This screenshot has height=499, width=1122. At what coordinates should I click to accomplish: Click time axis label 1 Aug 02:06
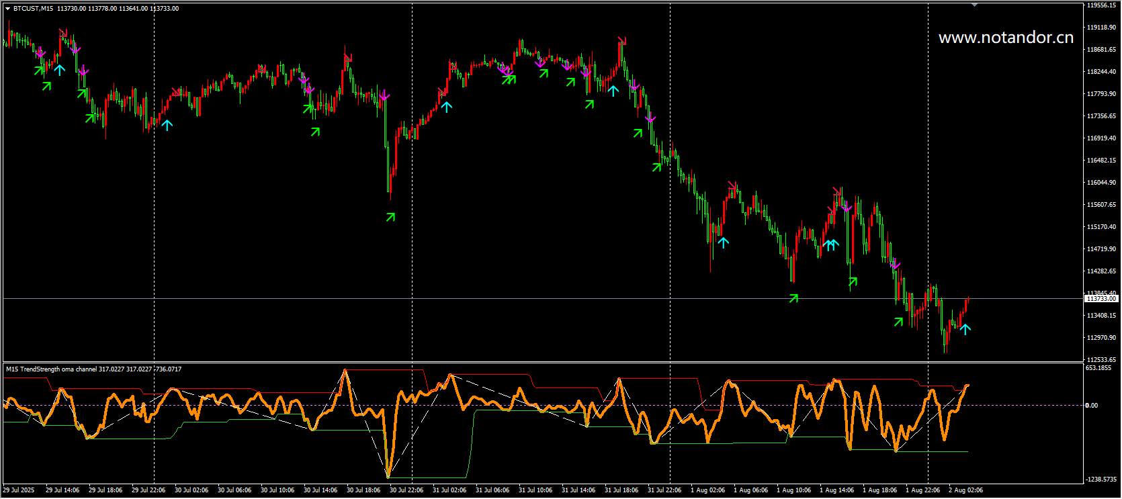[707, 490]
